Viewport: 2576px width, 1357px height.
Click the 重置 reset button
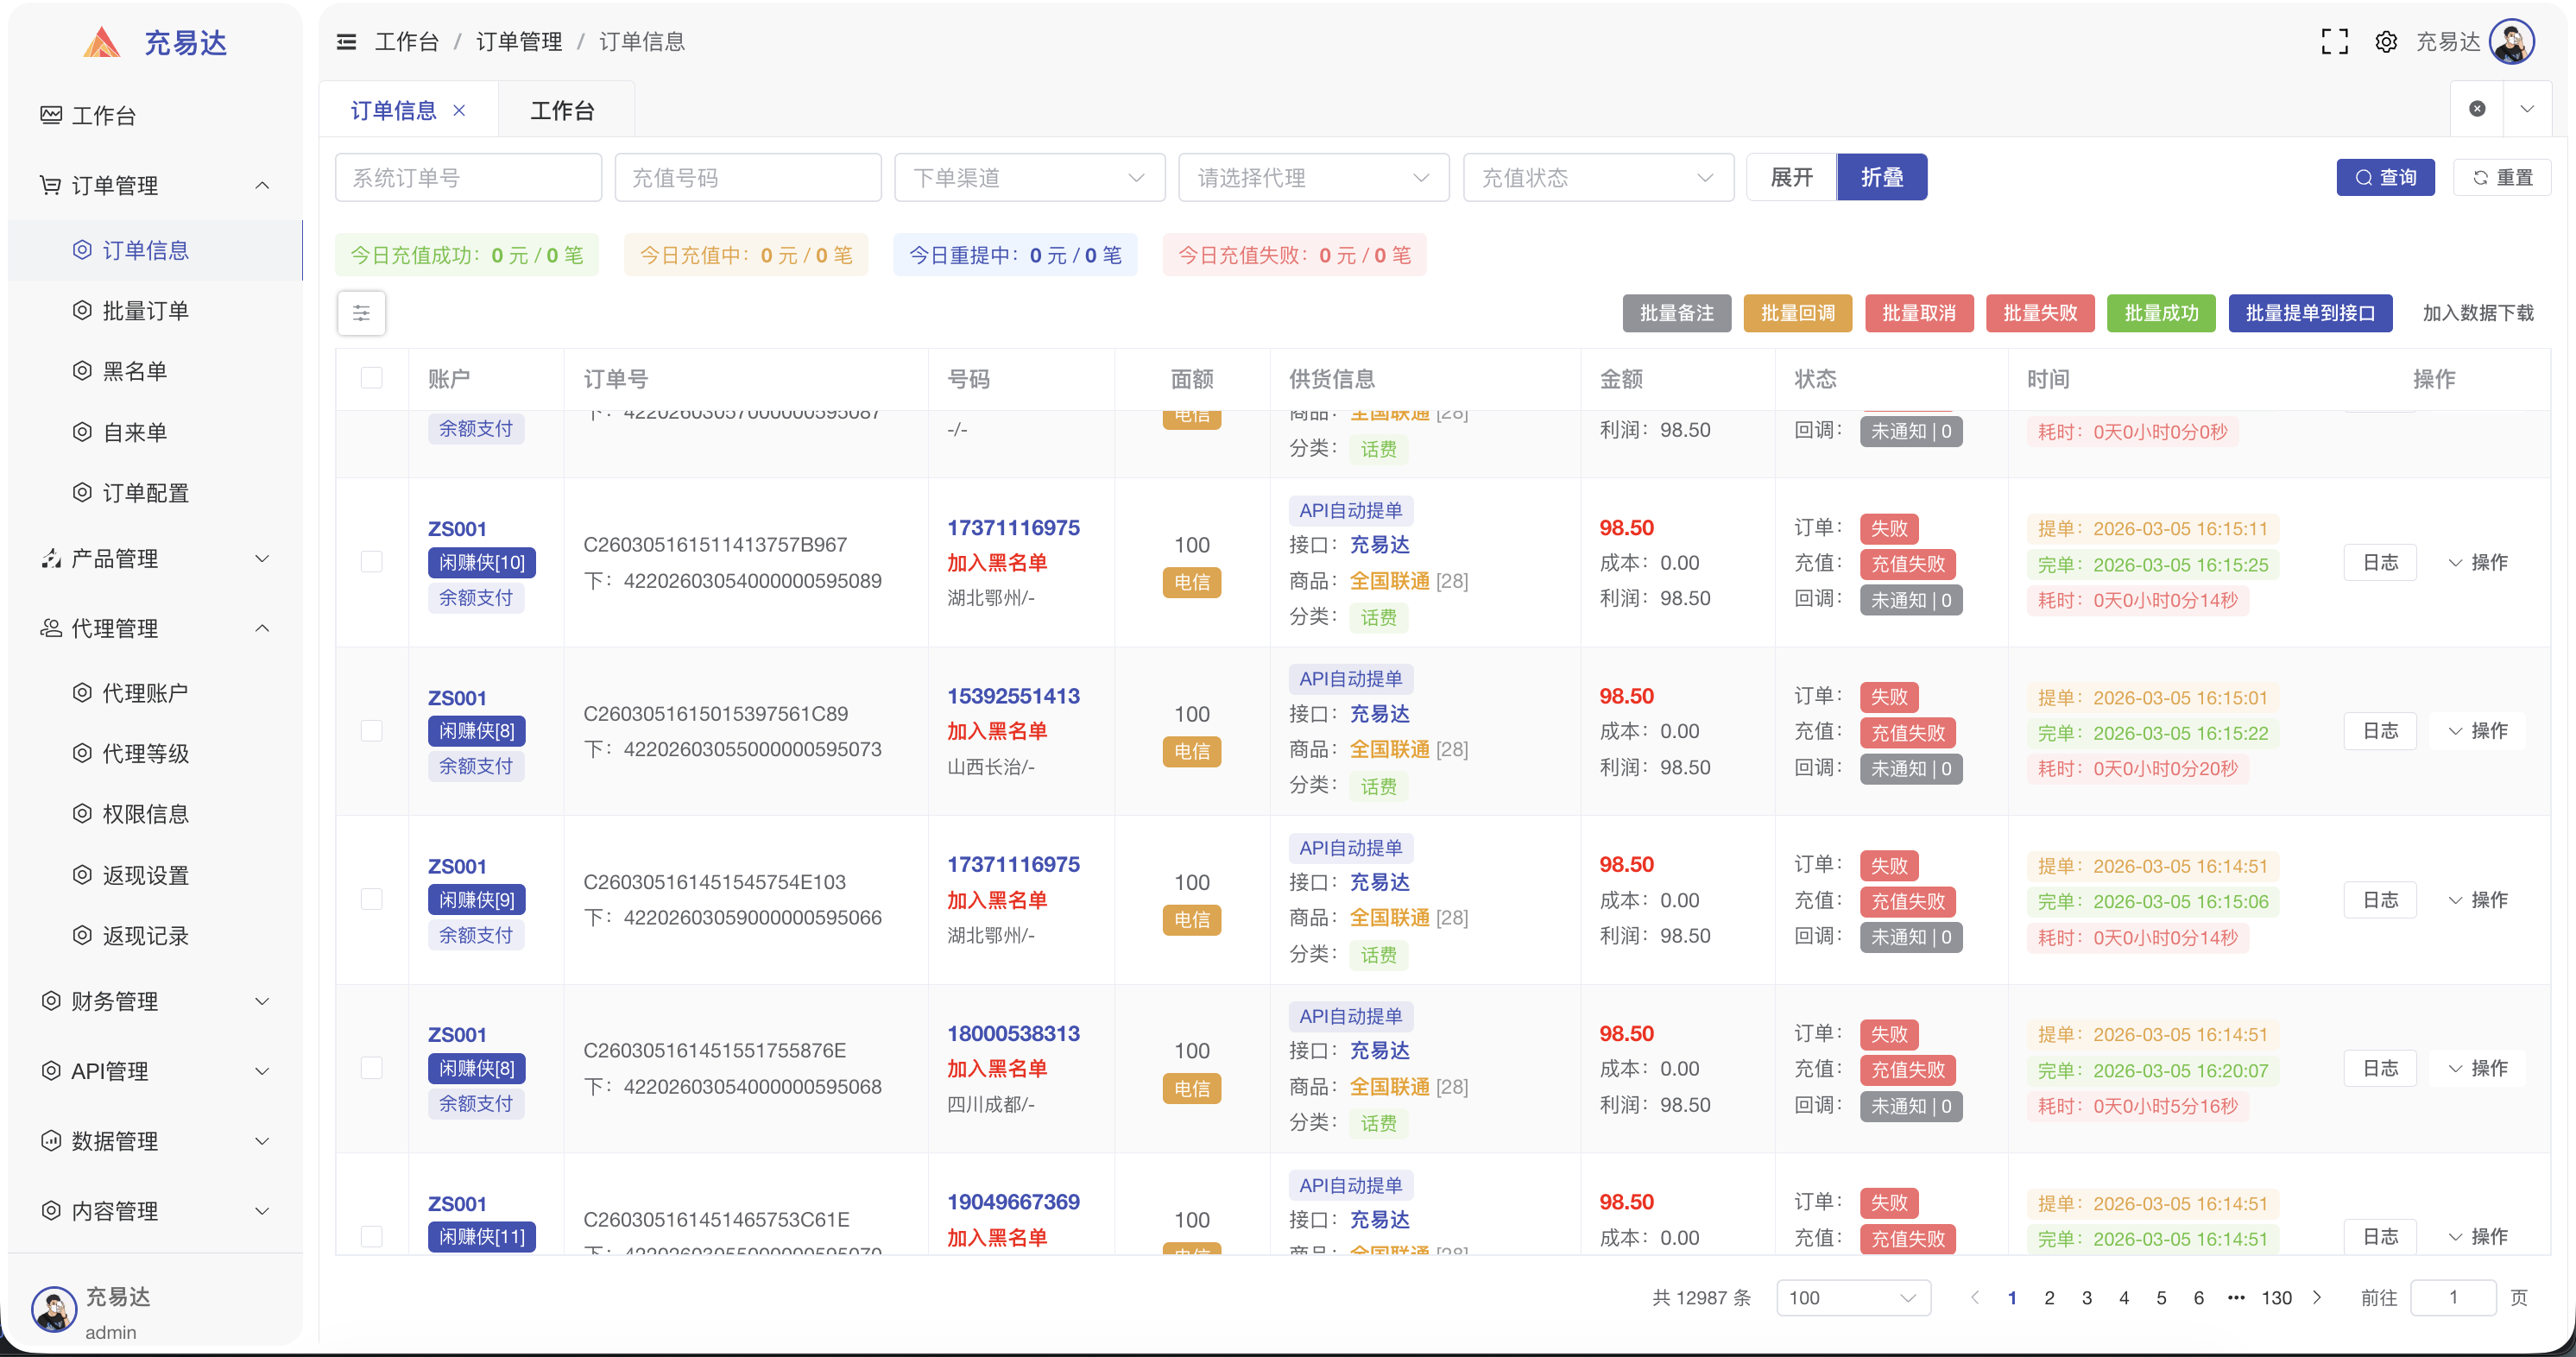(x=2502, y=177)
